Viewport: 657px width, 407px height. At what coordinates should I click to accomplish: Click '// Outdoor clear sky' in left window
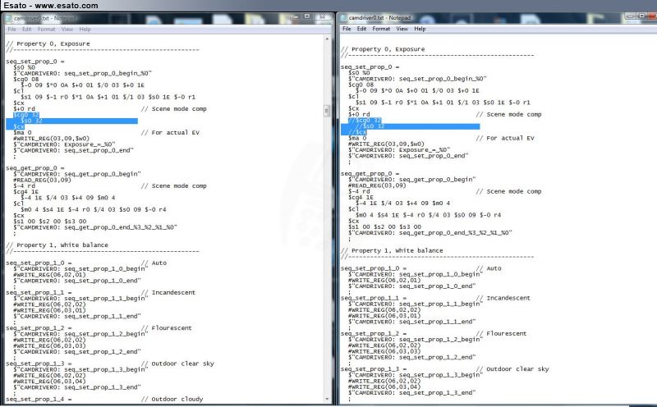pos(177,364)
